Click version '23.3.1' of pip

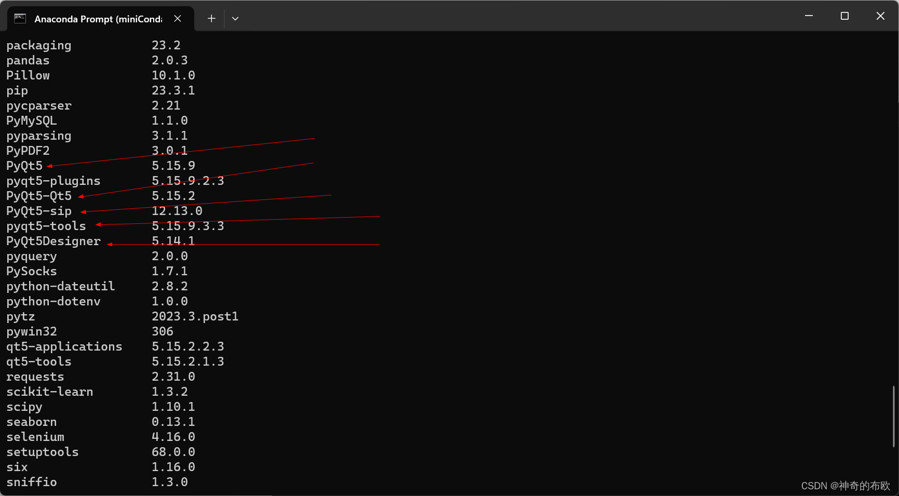173,91
